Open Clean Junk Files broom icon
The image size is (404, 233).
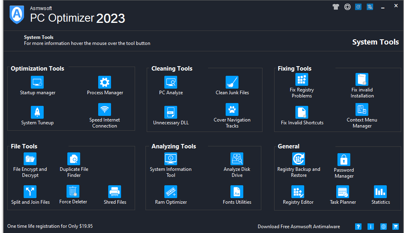pyautogui.click(x=232, y=82)
